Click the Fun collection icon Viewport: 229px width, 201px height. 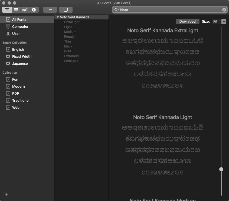tap(8, 80)
